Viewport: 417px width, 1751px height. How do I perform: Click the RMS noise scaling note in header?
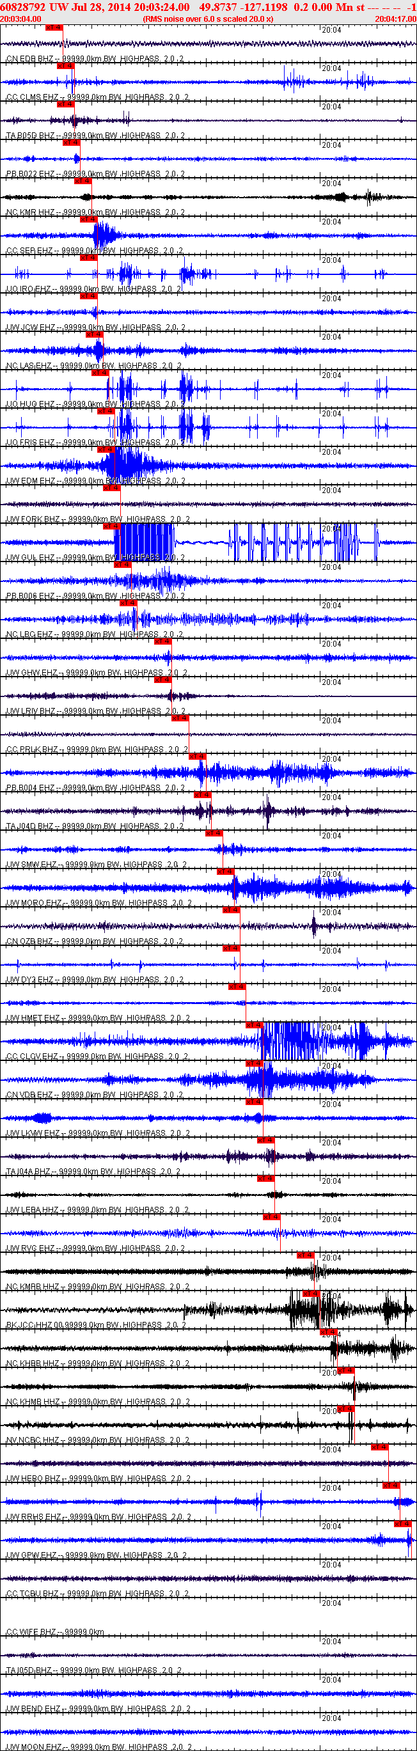coord(208,19)
